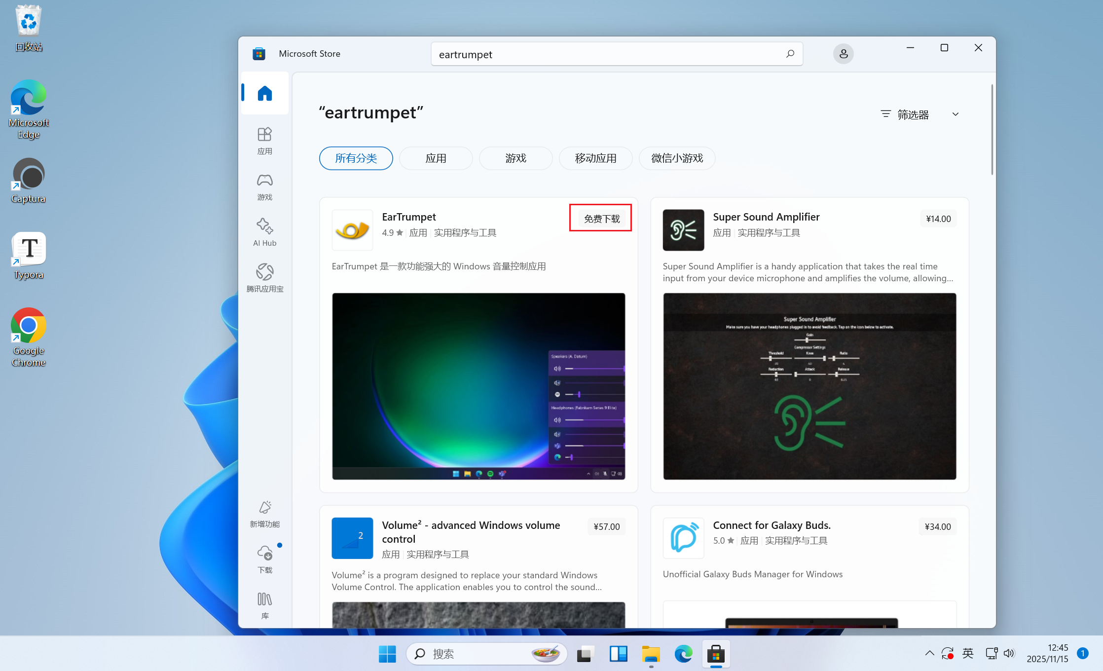Click the Home icon in sidebar
Viewport: 1103px width, 671px height.
264,93
